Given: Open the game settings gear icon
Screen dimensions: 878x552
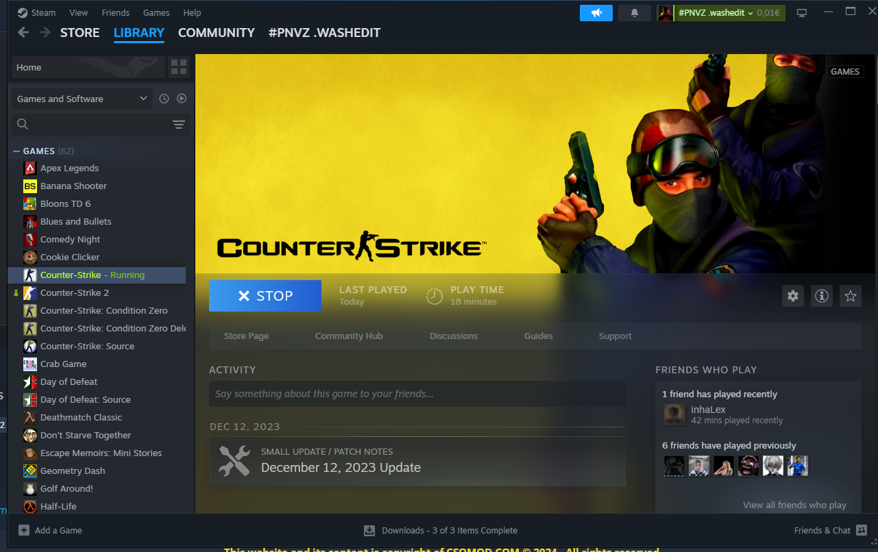Looking at the screenshot, I should click(793, 296).
